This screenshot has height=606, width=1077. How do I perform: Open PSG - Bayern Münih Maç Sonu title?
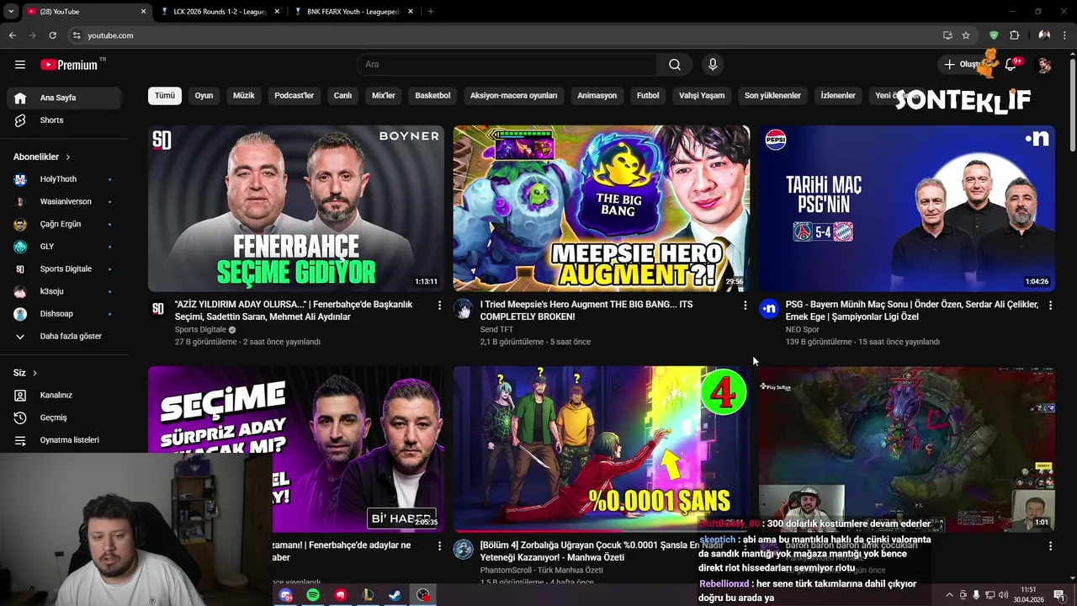click(x=912, y=311)
